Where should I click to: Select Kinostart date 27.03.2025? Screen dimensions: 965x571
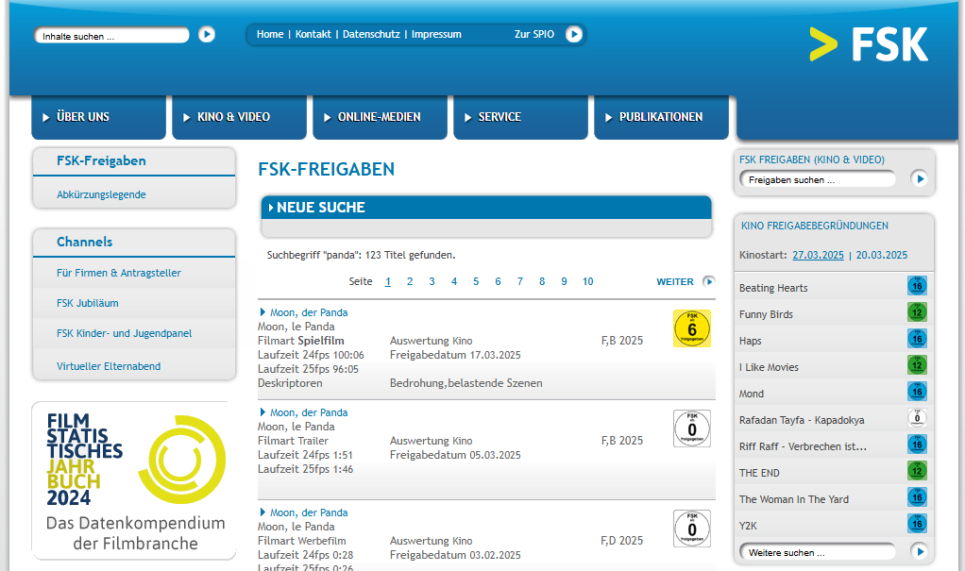(x=818, y=255)
